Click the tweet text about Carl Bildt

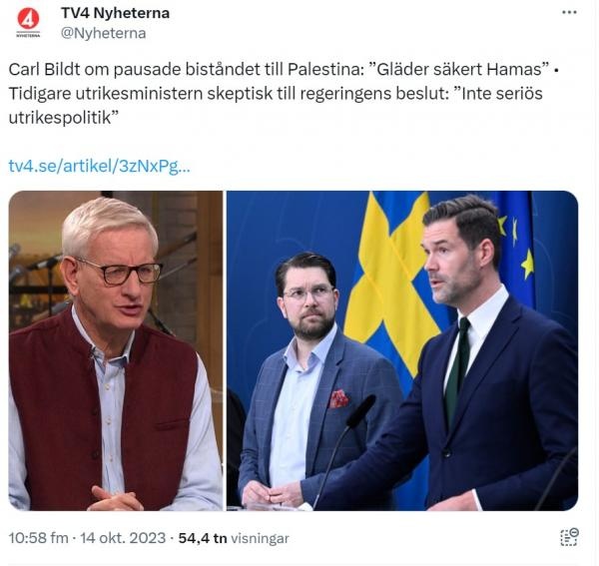(x=283, y=94)
